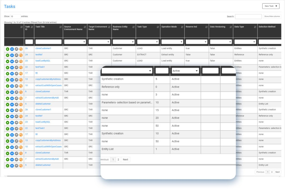
Task: Click the horizontal scrollbar below the popup list
Action: pos(167,165)
